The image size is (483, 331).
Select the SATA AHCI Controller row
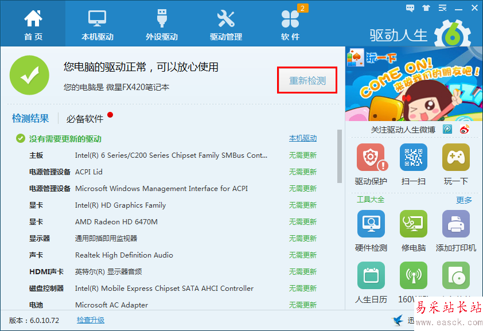tap(173, 288)
